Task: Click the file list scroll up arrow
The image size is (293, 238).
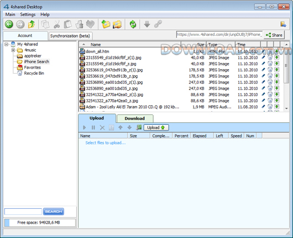Action: [286, 44]
